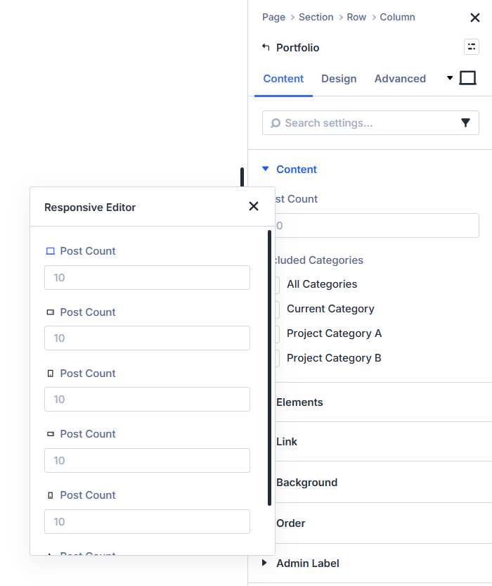Close the Responsive Editor popup
This screenshot has height=586, width=492.
(254, 206)
